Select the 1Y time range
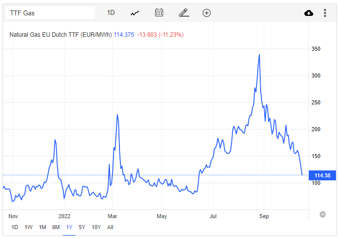 69,227
